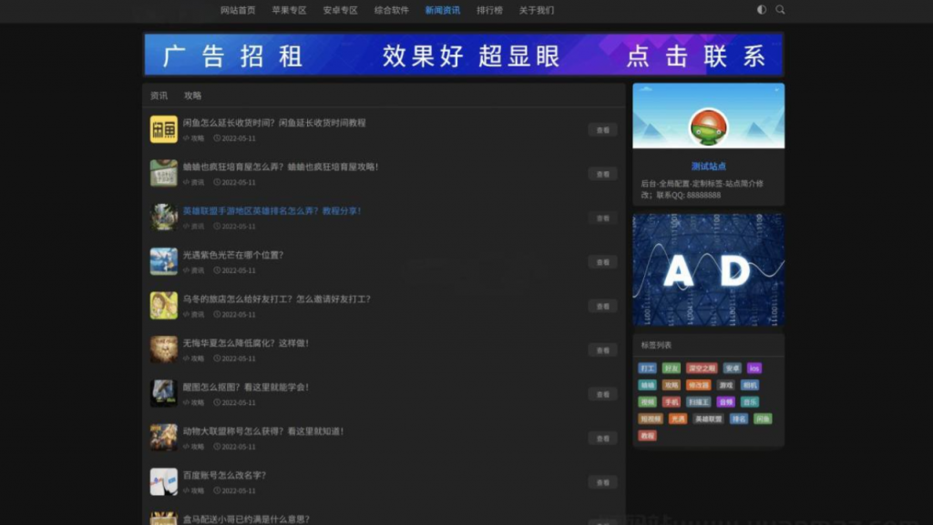Open site search via the magnifier icon
Viewport: 933px width, 525px height.
tap(781, 10)
